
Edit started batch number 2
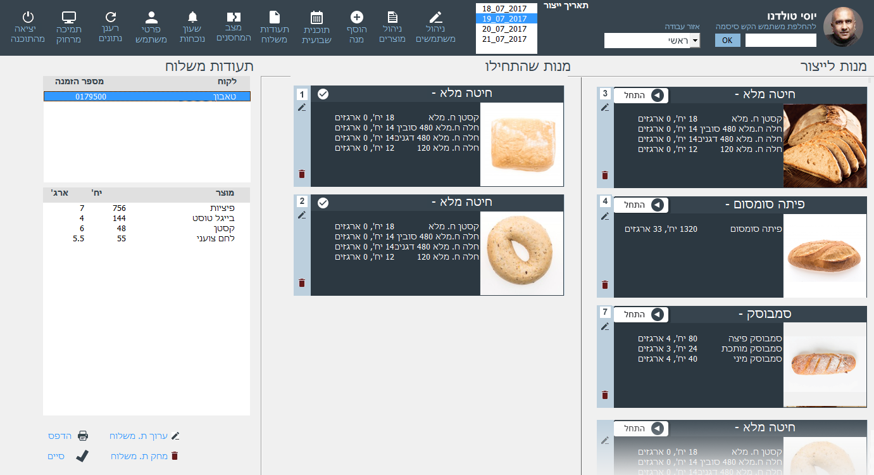pyautogui.click(x=302, y=215)
